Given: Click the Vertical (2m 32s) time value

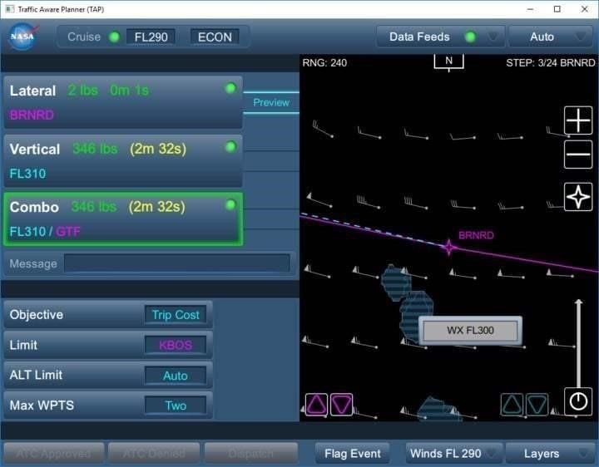Looking at the screenshot, I should tap(158, 149).
